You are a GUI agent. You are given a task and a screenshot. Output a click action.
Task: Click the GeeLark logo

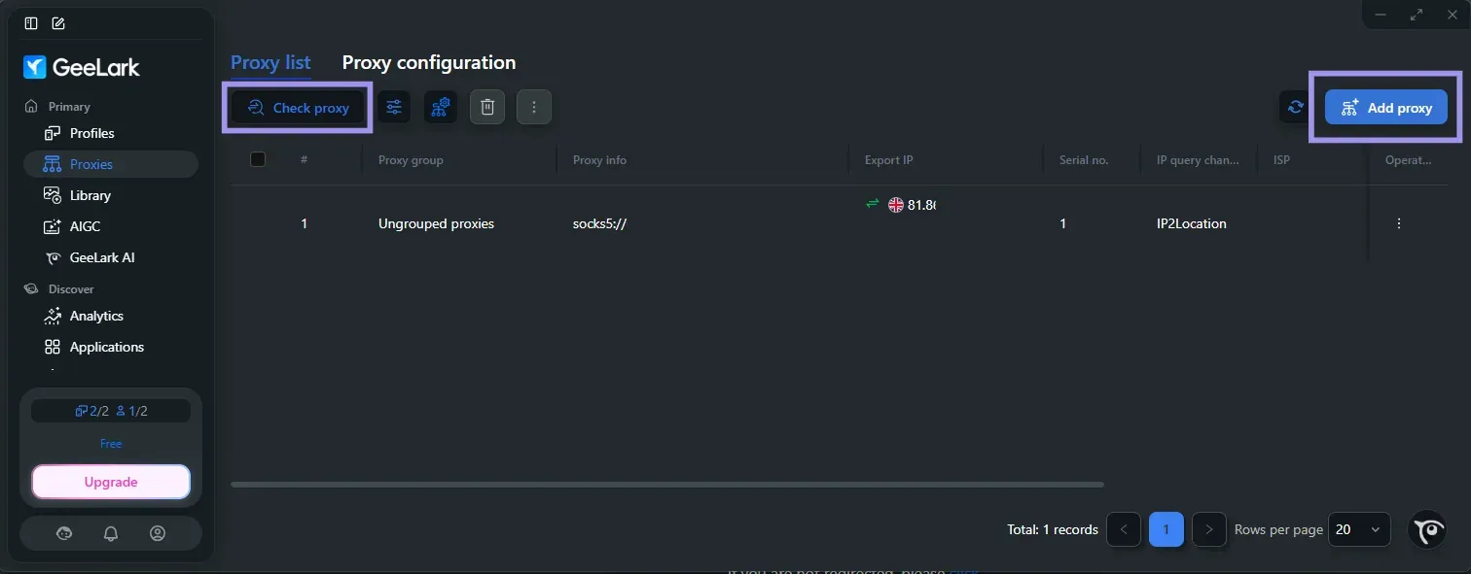(82, 67)
